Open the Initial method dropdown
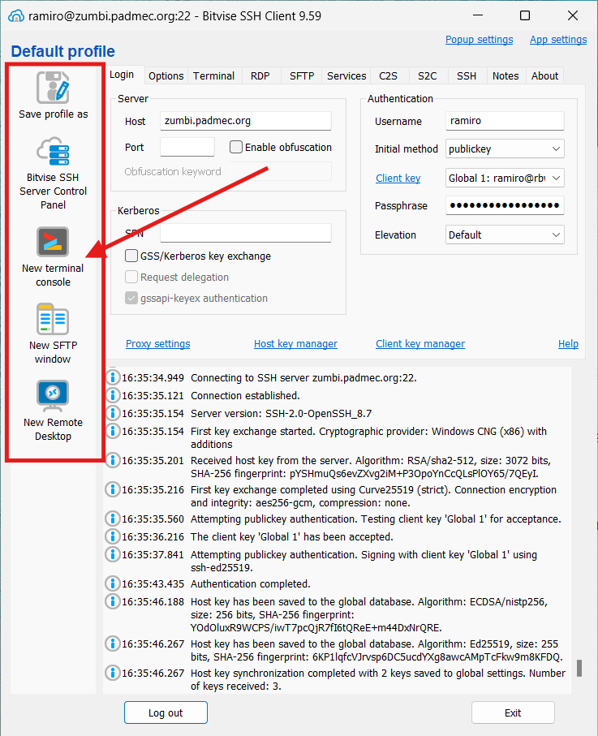Image resolution: width=598 pixels, height=736 pixels. point(505,148)
